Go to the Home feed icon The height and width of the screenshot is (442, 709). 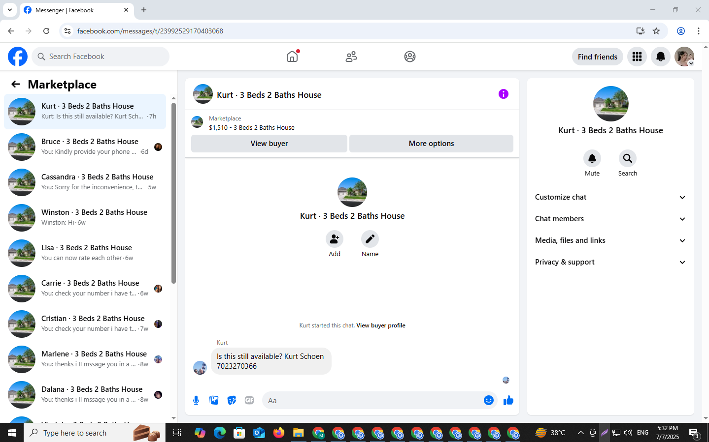coord(293,57)
